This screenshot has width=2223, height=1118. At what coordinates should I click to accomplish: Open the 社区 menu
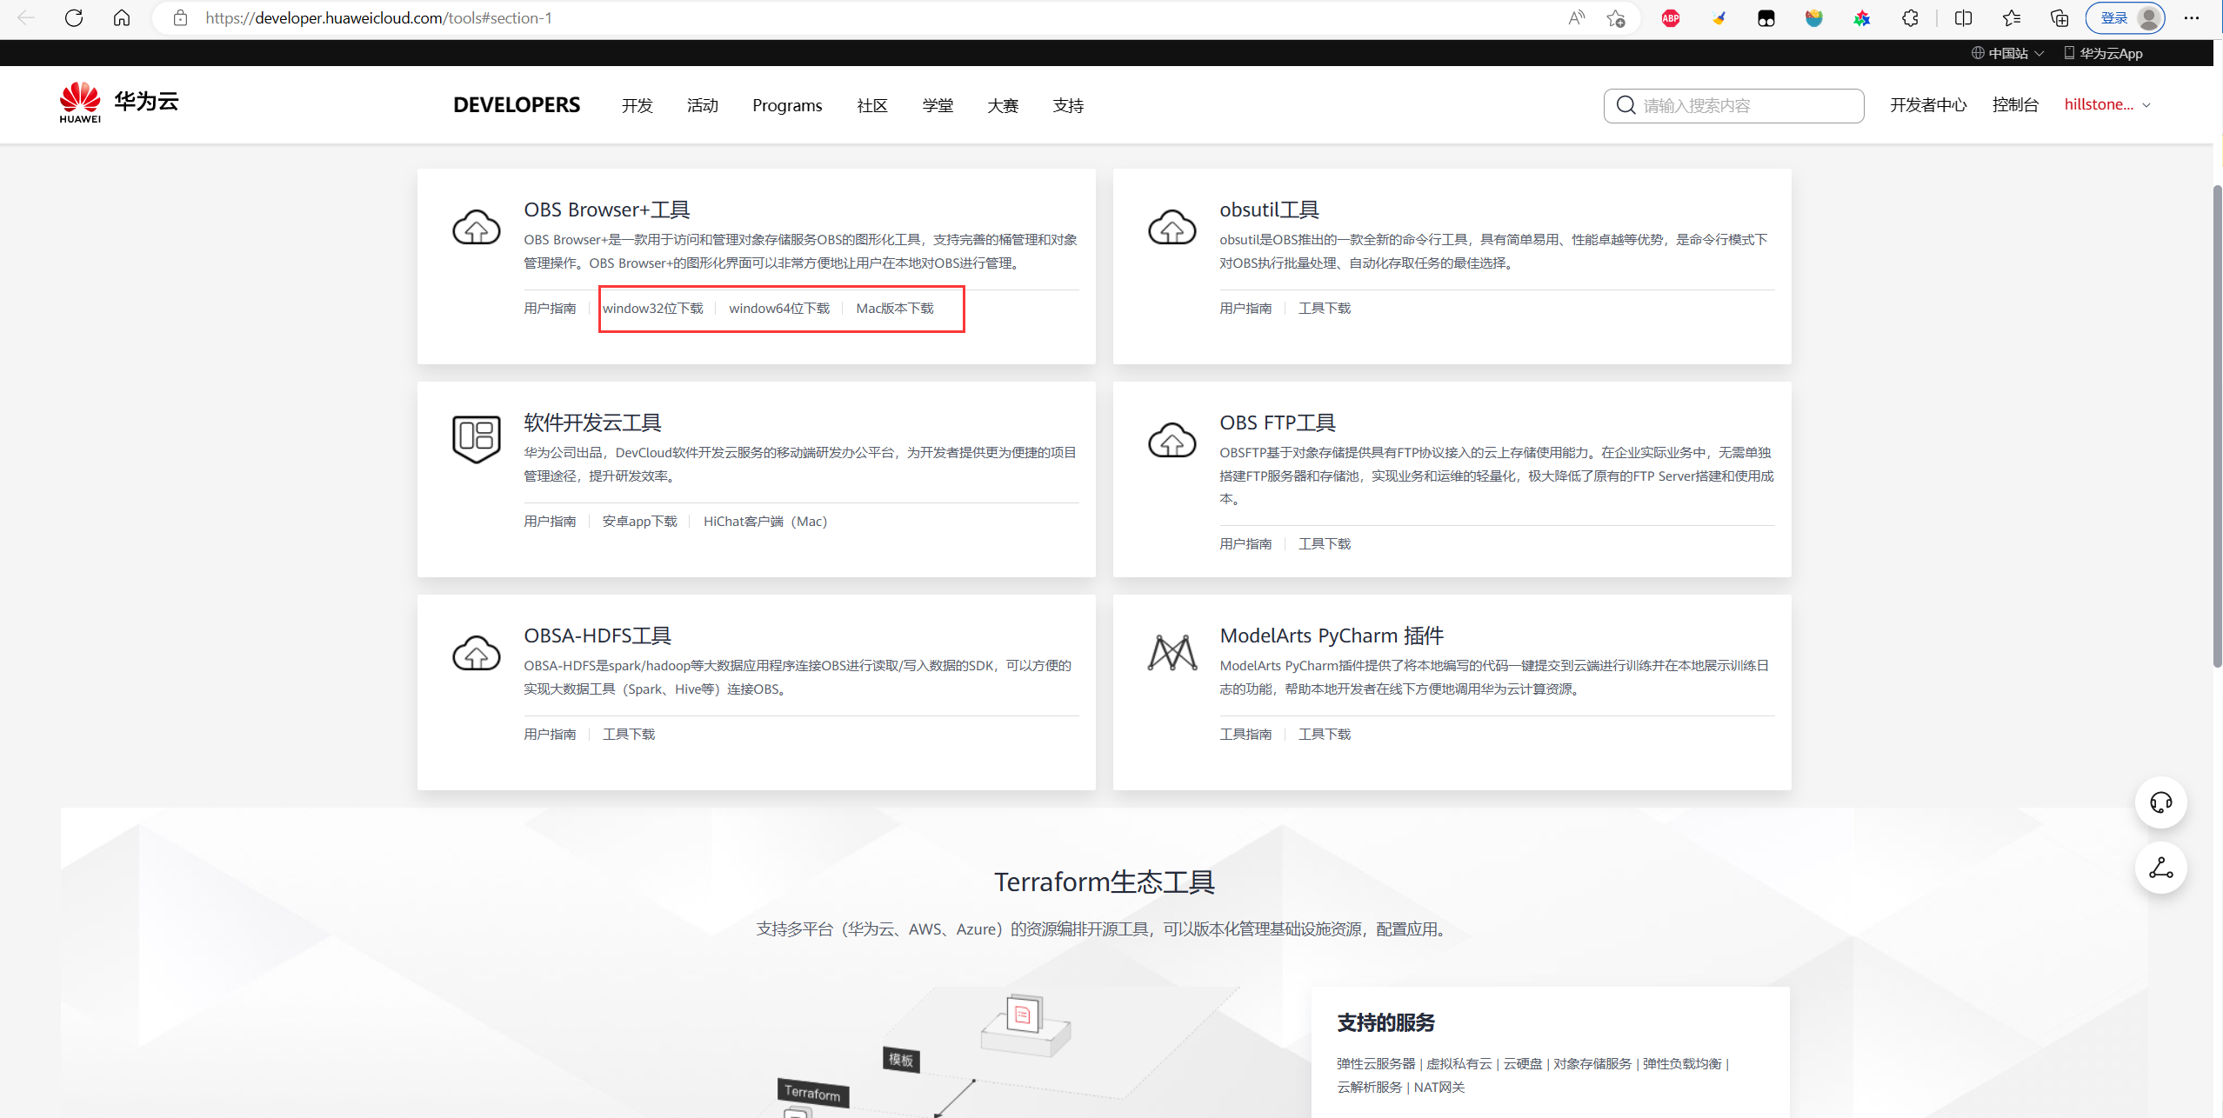point(871,105)
